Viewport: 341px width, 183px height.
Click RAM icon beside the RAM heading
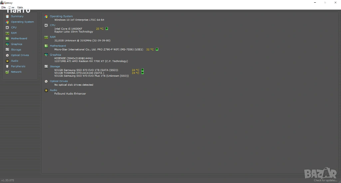pos(46,37)
